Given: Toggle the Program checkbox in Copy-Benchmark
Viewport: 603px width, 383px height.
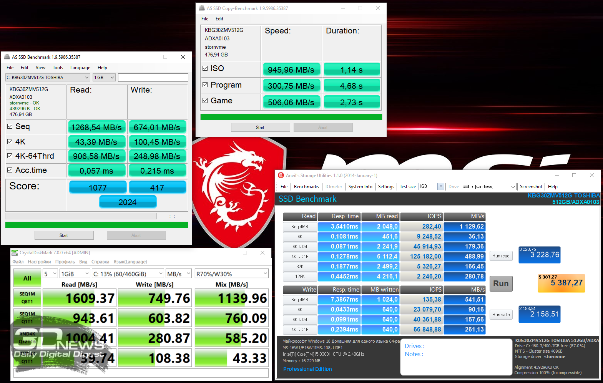Looking at the screenshot, I should [x=205, y=85].
